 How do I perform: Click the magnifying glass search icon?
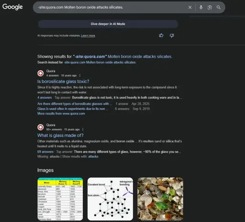pos(219,7)
